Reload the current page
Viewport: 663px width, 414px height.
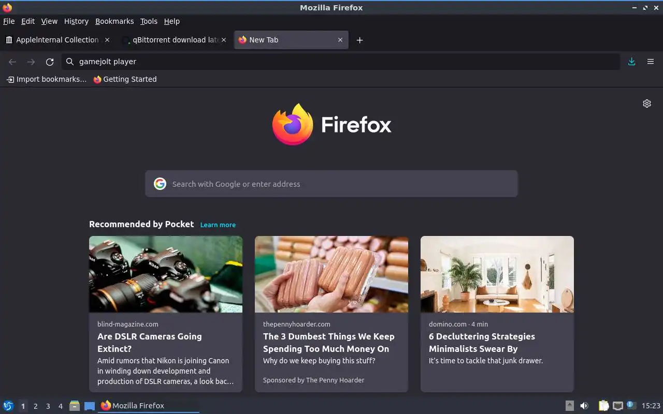[x=50, y=62]
